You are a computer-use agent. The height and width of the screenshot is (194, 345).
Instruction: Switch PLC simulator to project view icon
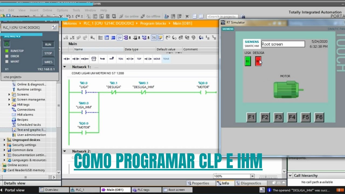point(54,27)
